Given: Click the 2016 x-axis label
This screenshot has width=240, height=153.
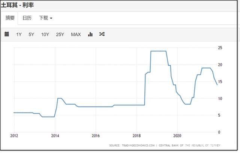Looking at the screenshot, I should (96, 136).
